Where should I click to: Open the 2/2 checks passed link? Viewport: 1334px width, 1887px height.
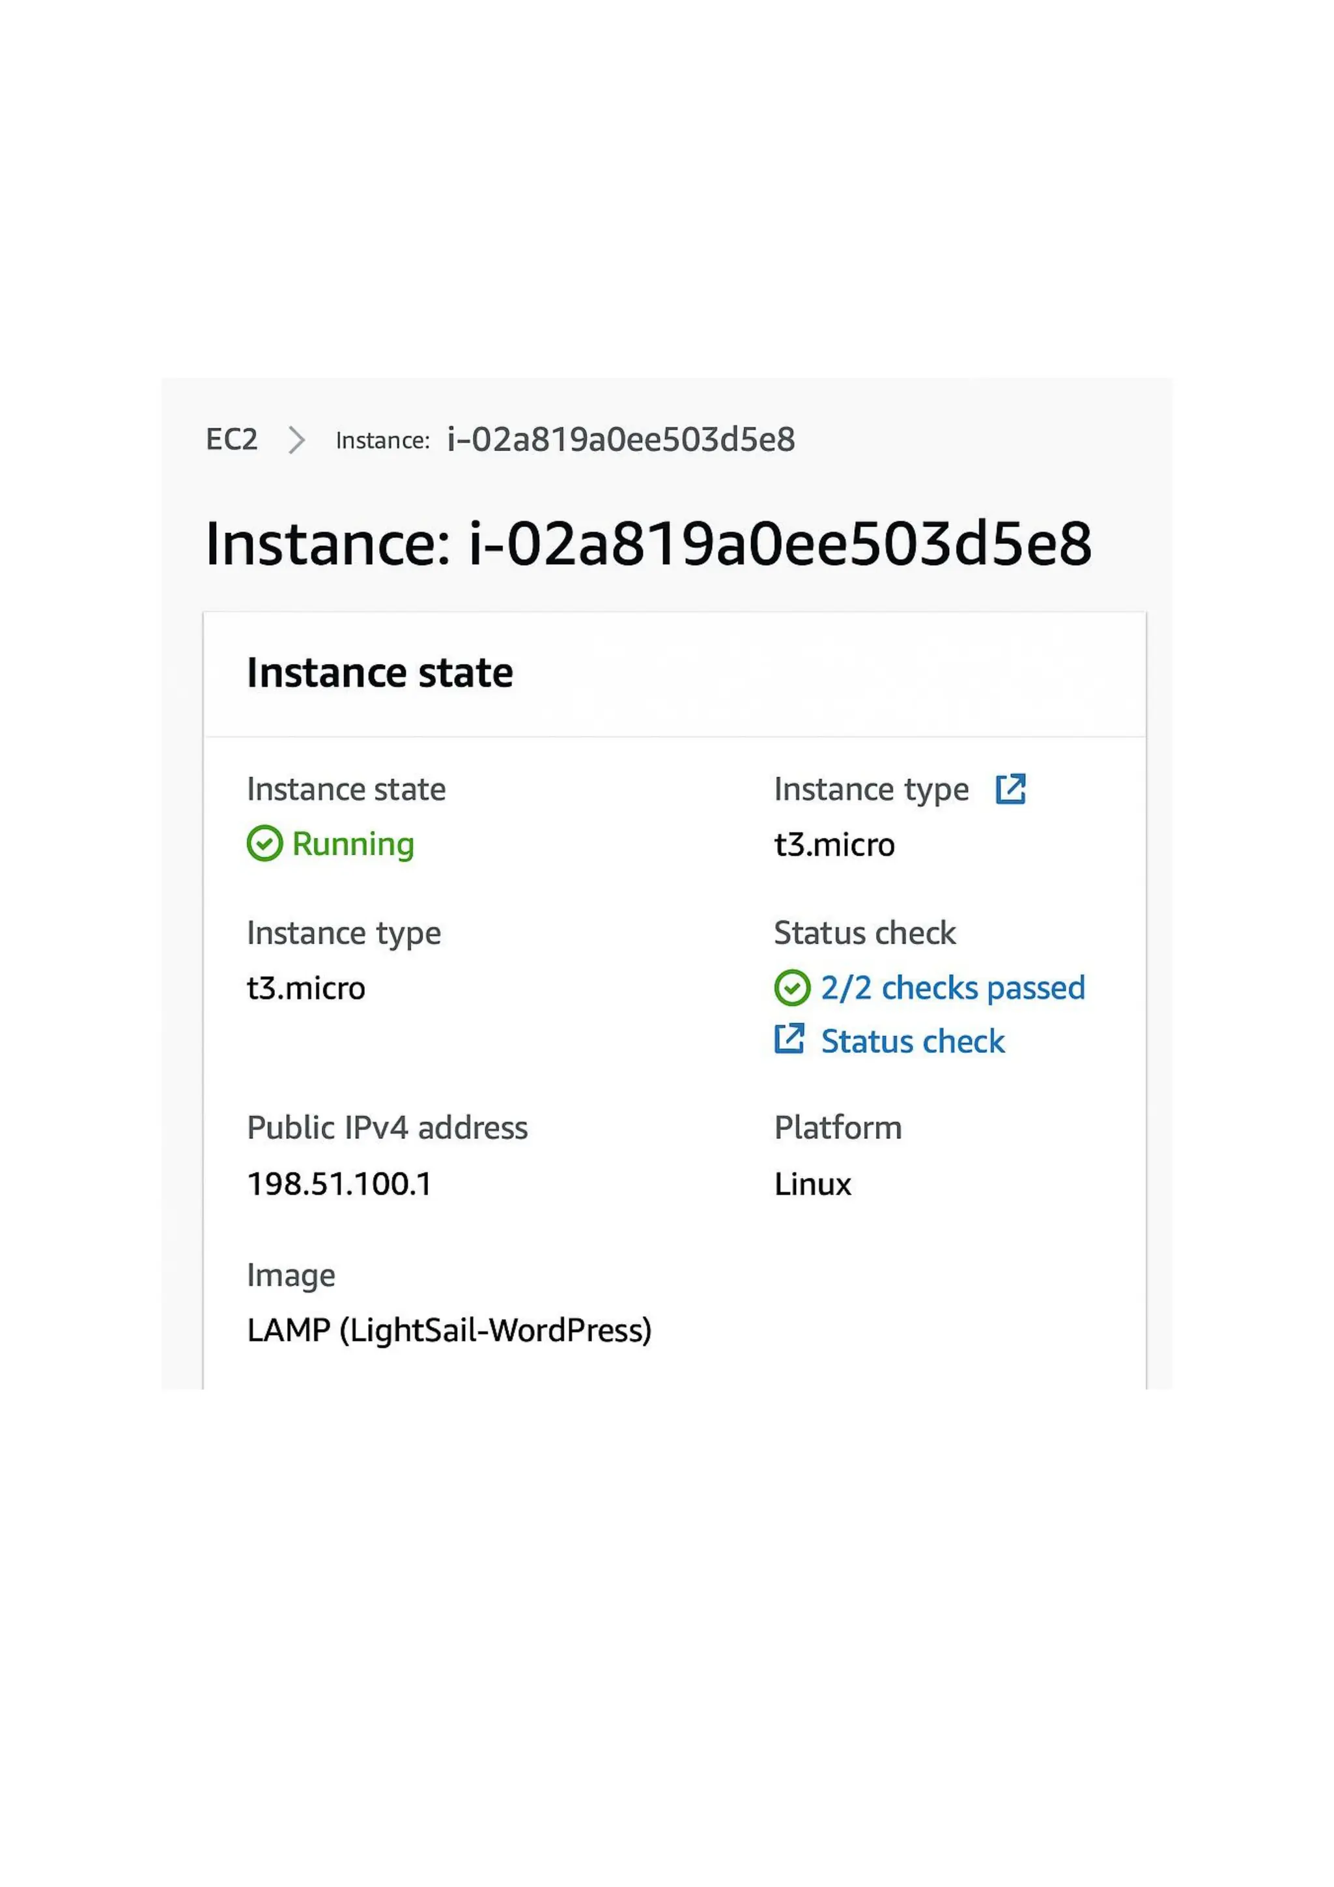pos(953,988)
